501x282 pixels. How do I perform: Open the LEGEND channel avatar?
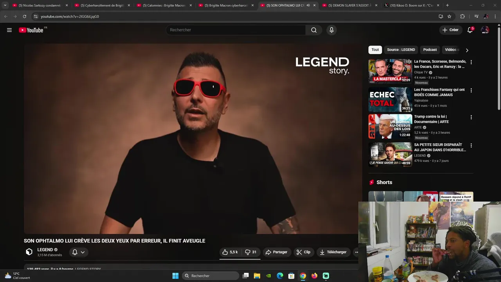[29, 252]
